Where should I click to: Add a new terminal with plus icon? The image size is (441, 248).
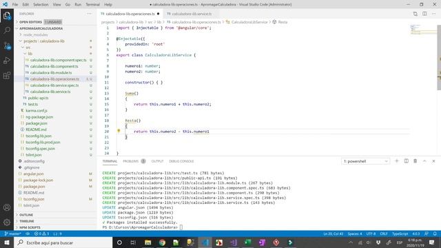[x=397, y=161]
